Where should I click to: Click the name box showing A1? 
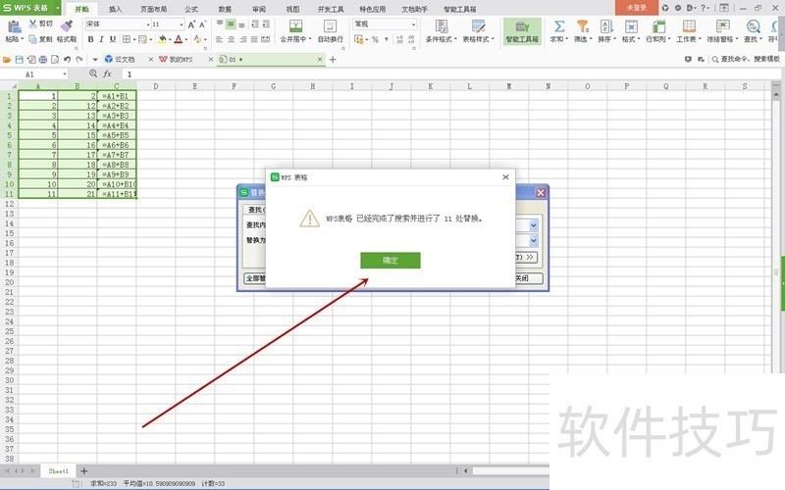pyautogui.click(x=34, y=74)
